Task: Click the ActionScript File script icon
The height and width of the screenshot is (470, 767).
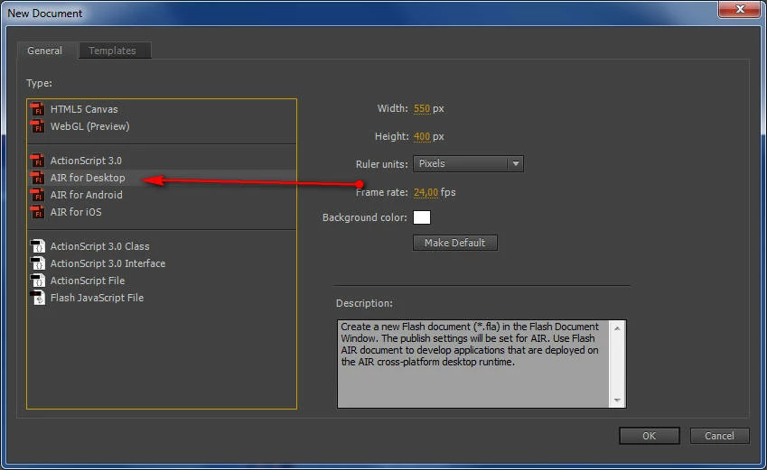Action: [38, 281]
